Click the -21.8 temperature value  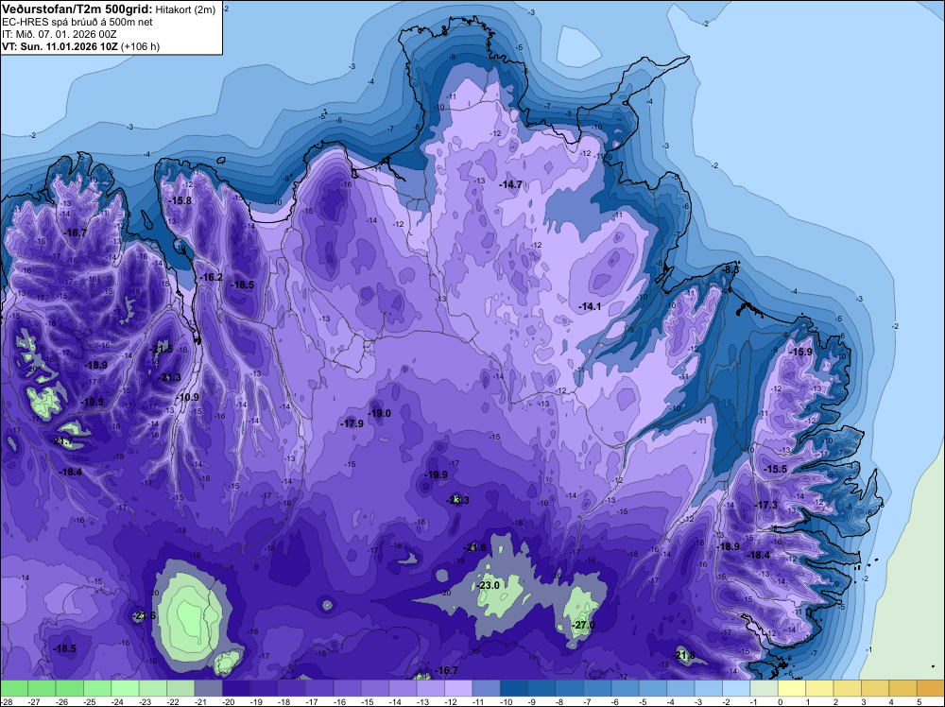click(x=684, y=655)
